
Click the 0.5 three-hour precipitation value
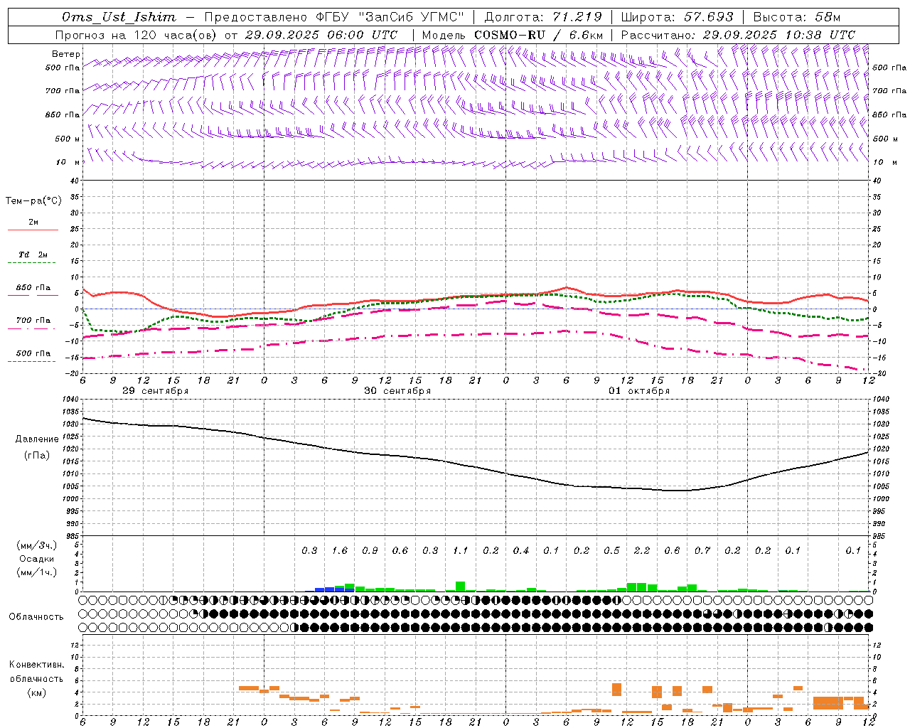611,551
